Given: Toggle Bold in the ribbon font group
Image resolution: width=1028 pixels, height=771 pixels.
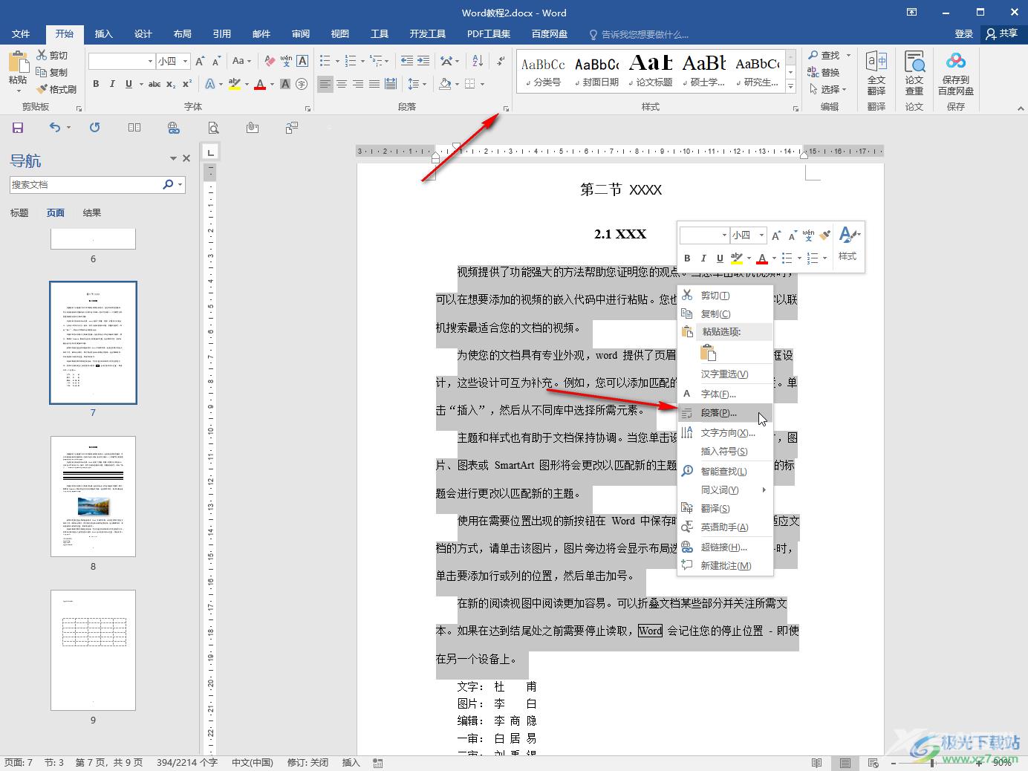Looking at the screenshot, I should click(x=96, y=84).
